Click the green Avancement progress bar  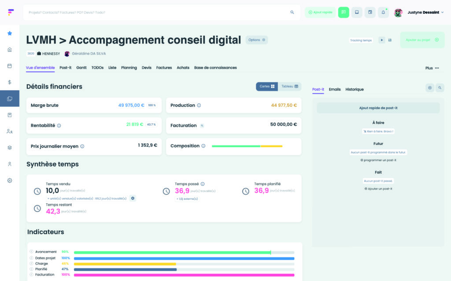tap(172, 252)
